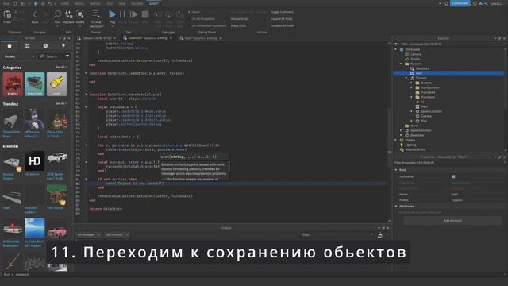Select the HD Admin model thumbnail

click(34, 160)
